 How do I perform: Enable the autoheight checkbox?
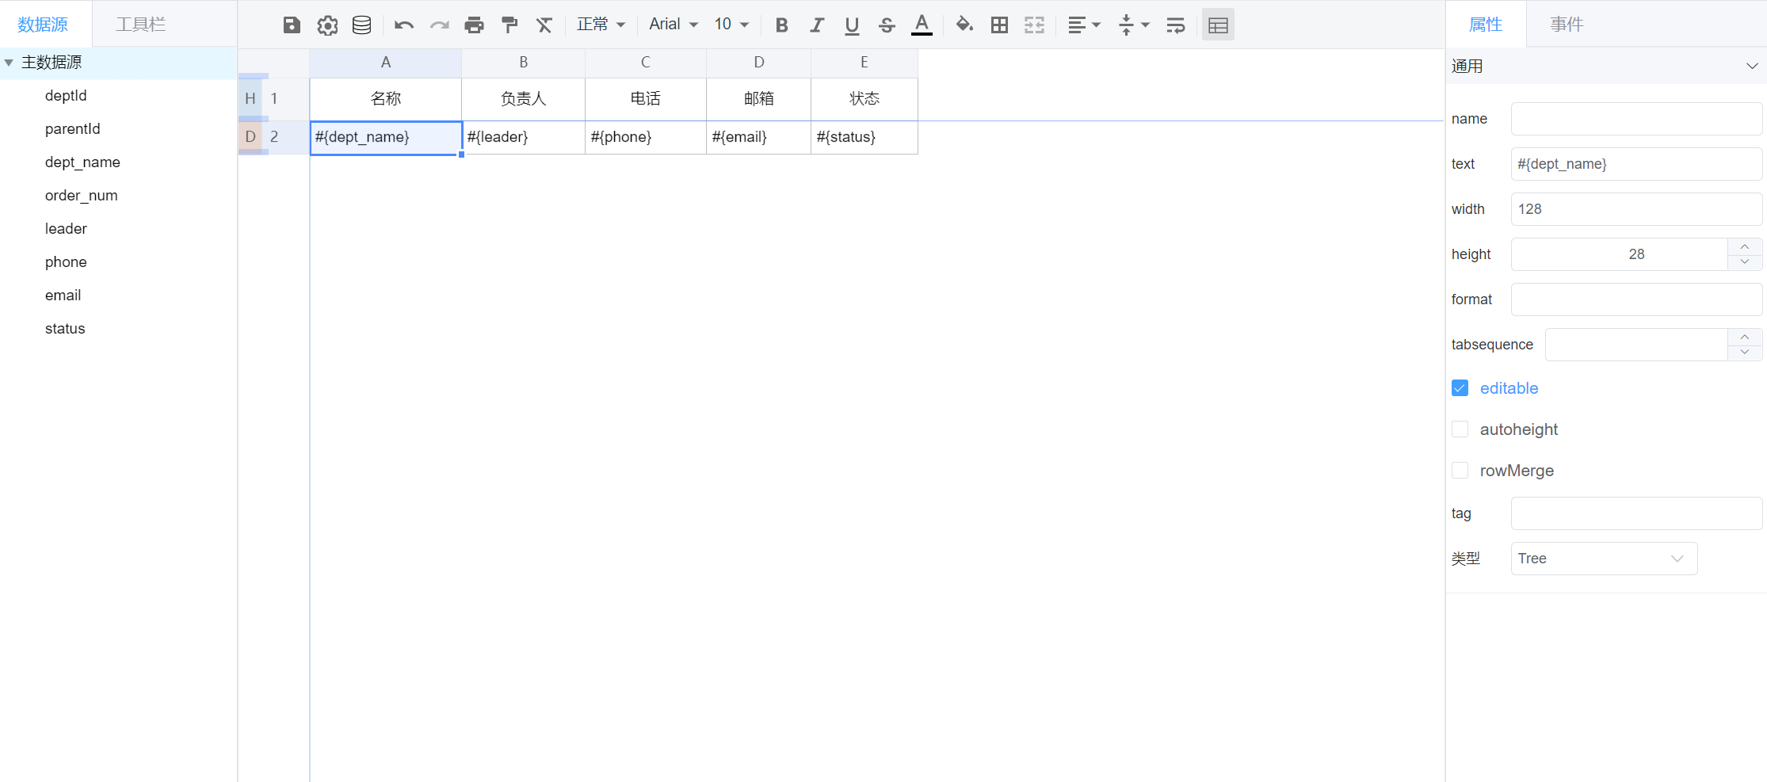click(x=1460, y=429)
